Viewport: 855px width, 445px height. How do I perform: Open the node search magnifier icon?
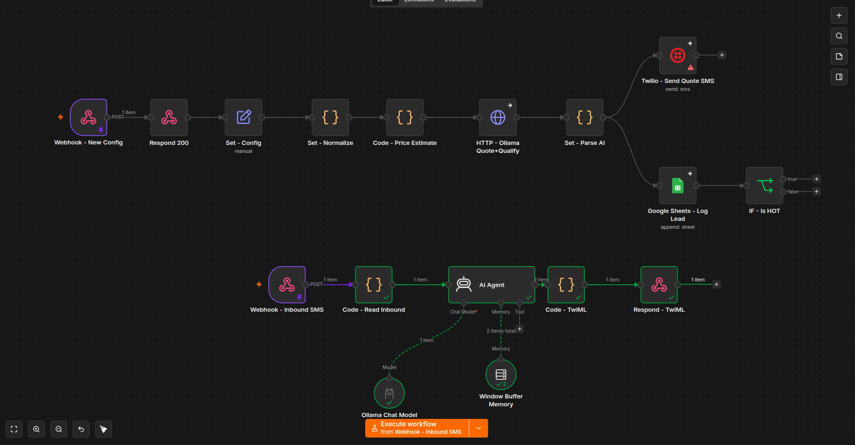(x=839, y=36)
